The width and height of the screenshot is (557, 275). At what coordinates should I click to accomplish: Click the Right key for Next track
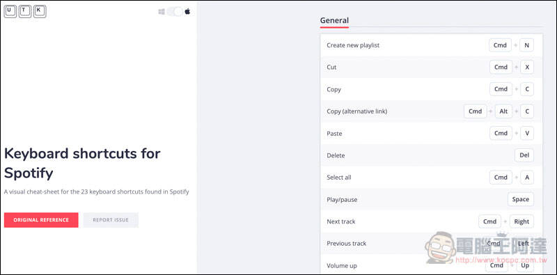pyautogui.click(x=521, y=221)
